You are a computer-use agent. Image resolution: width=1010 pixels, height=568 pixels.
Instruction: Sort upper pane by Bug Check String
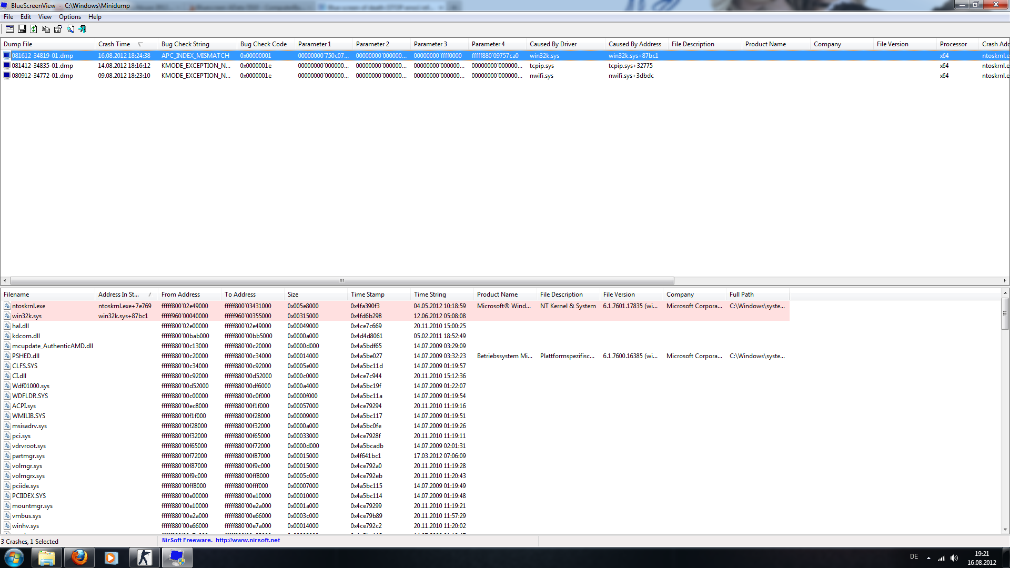point(185,44)
